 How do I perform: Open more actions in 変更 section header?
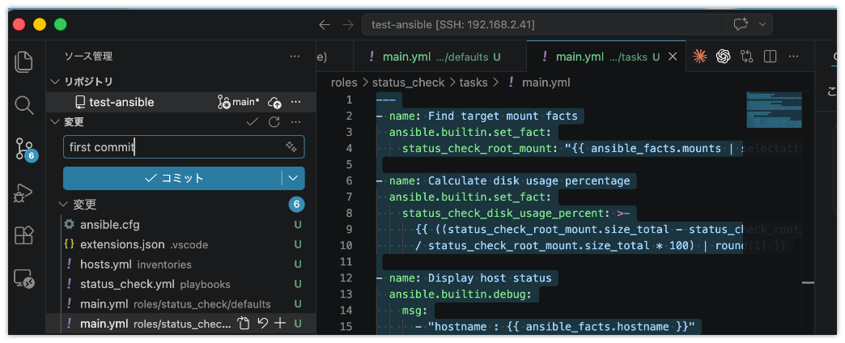[x=295, y=122]
